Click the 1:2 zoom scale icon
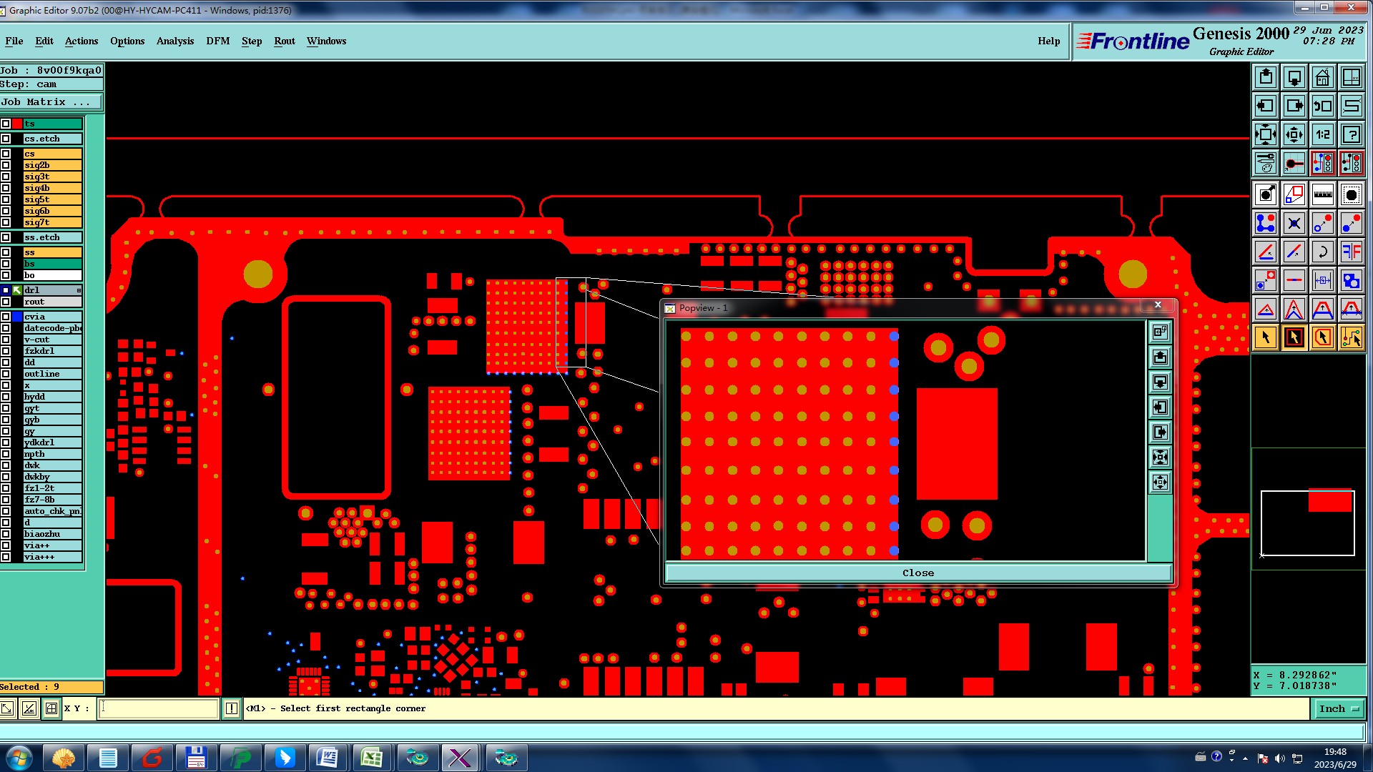This screenshot has width=1373, height=772. point(1322,134)
